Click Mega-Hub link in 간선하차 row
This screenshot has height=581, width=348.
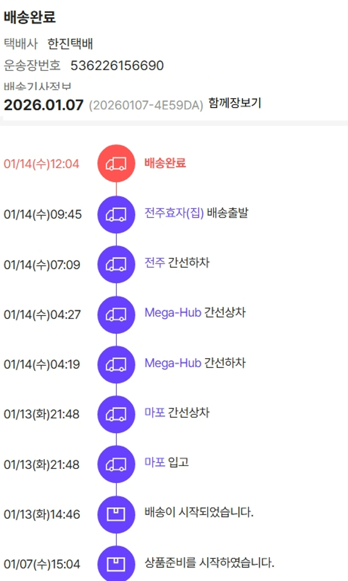coord(173,363)
